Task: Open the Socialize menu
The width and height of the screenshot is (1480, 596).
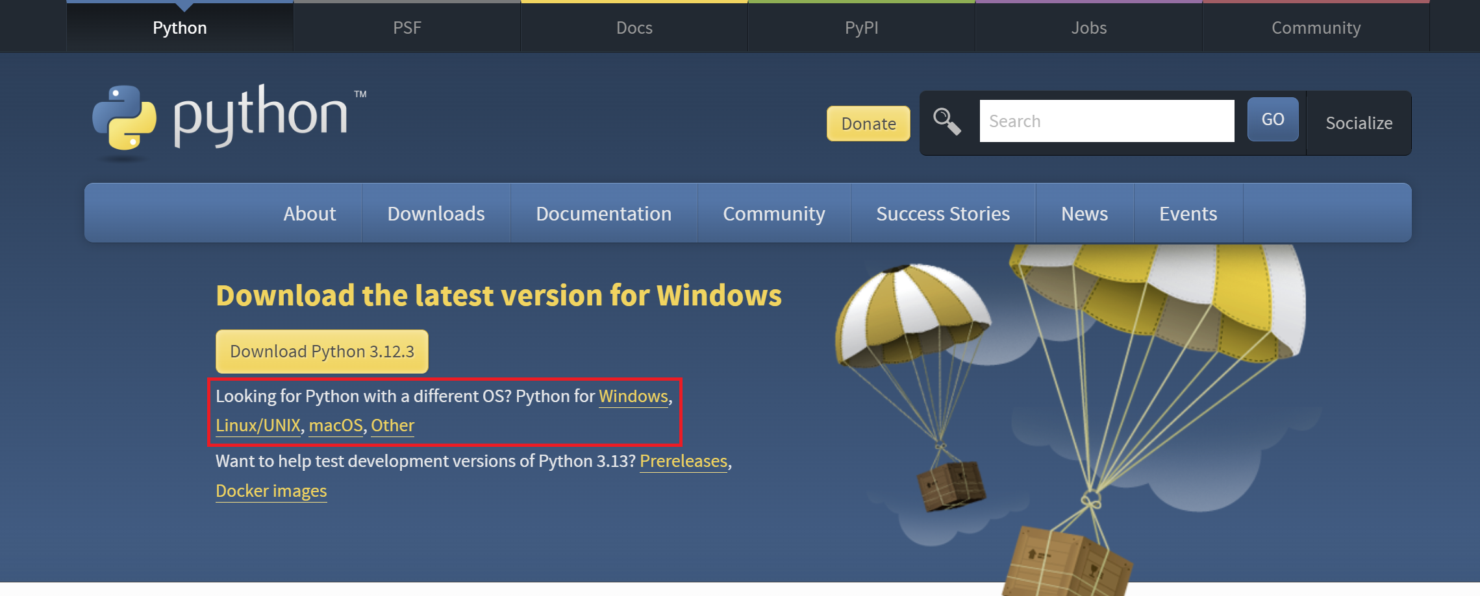Action: (x=1359, y=123)
